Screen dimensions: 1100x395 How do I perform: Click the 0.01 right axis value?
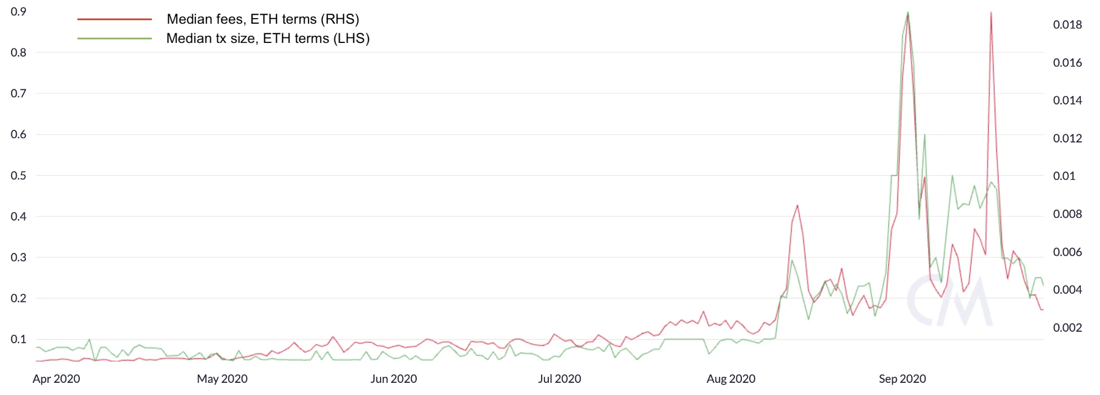[x=1064, y=176]
